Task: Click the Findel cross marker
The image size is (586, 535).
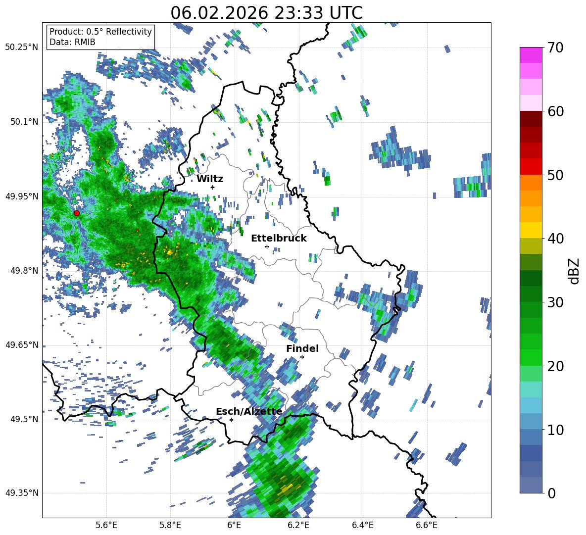Action: pos(302,357)
